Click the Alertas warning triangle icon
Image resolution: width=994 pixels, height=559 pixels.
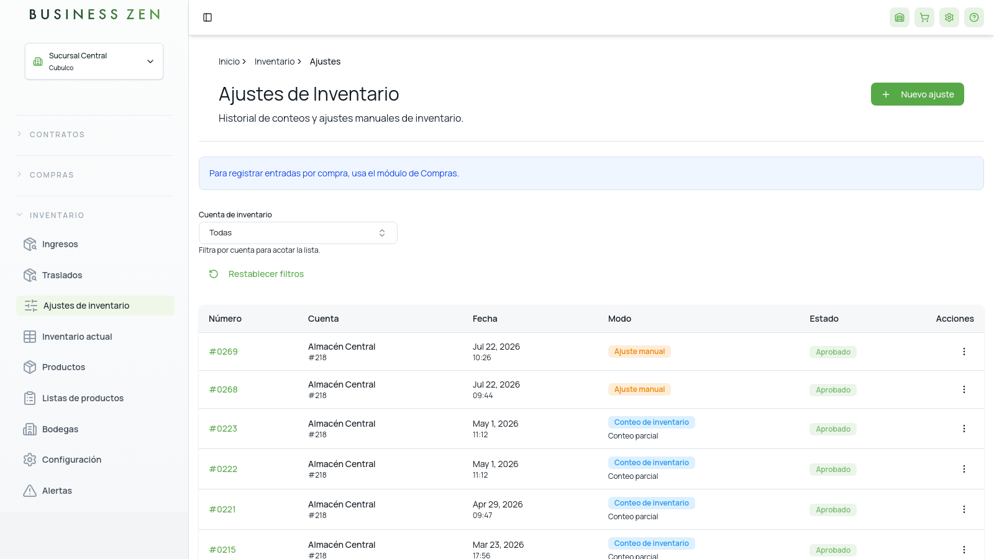click(x=30, y=491)
